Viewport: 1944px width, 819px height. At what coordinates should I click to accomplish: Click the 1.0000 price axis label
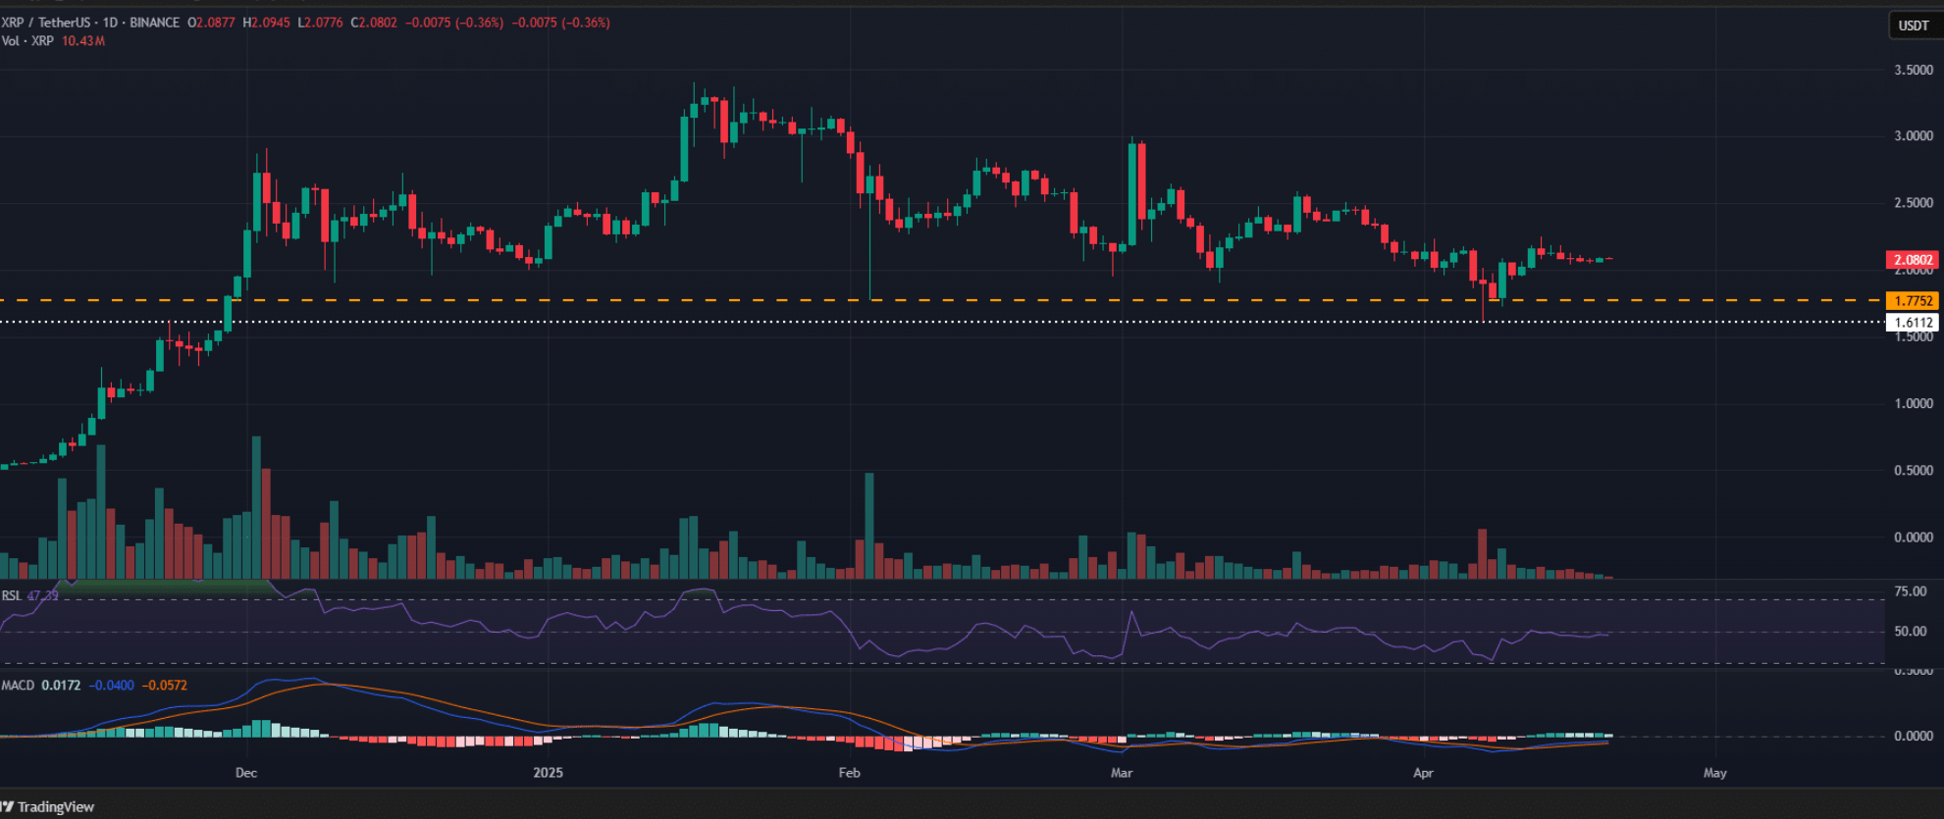click(1913, 404)
